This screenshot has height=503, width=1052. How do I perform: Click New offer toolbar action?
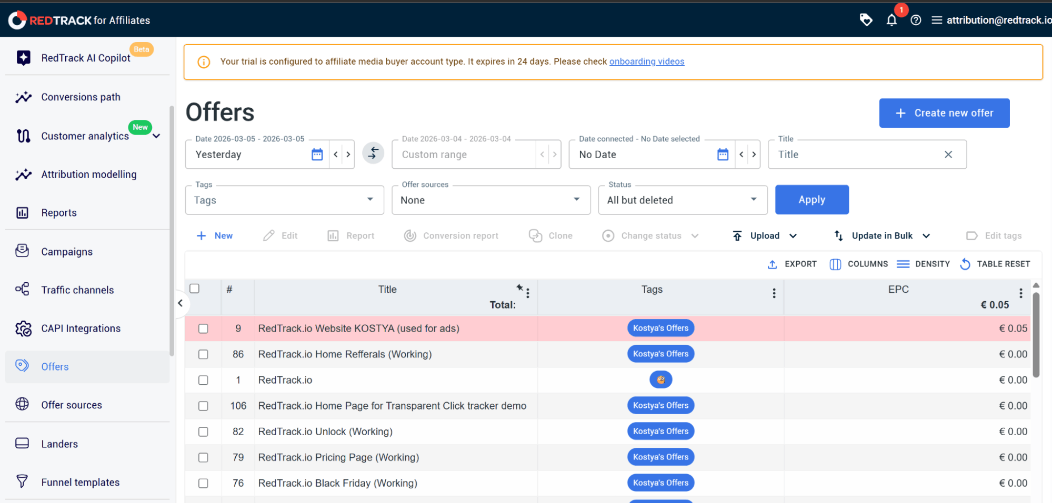(214, 235)
